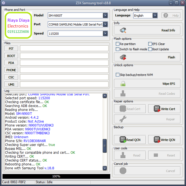Click log line "Done with Samsung Tool v.18.8"
This screenshot has height=186, width=186.
coord(29,168)
